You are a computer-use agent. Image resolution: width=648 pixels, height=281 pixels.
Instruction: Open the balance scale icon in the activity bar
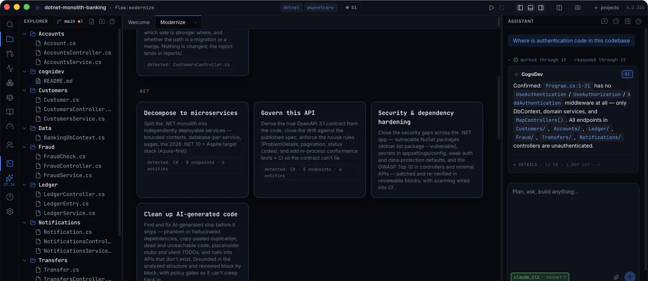point(10,97)
